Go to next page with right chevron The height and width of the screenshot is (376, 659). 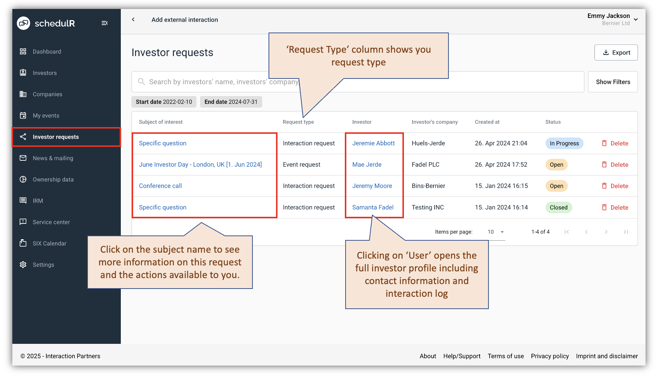[606, 232]
